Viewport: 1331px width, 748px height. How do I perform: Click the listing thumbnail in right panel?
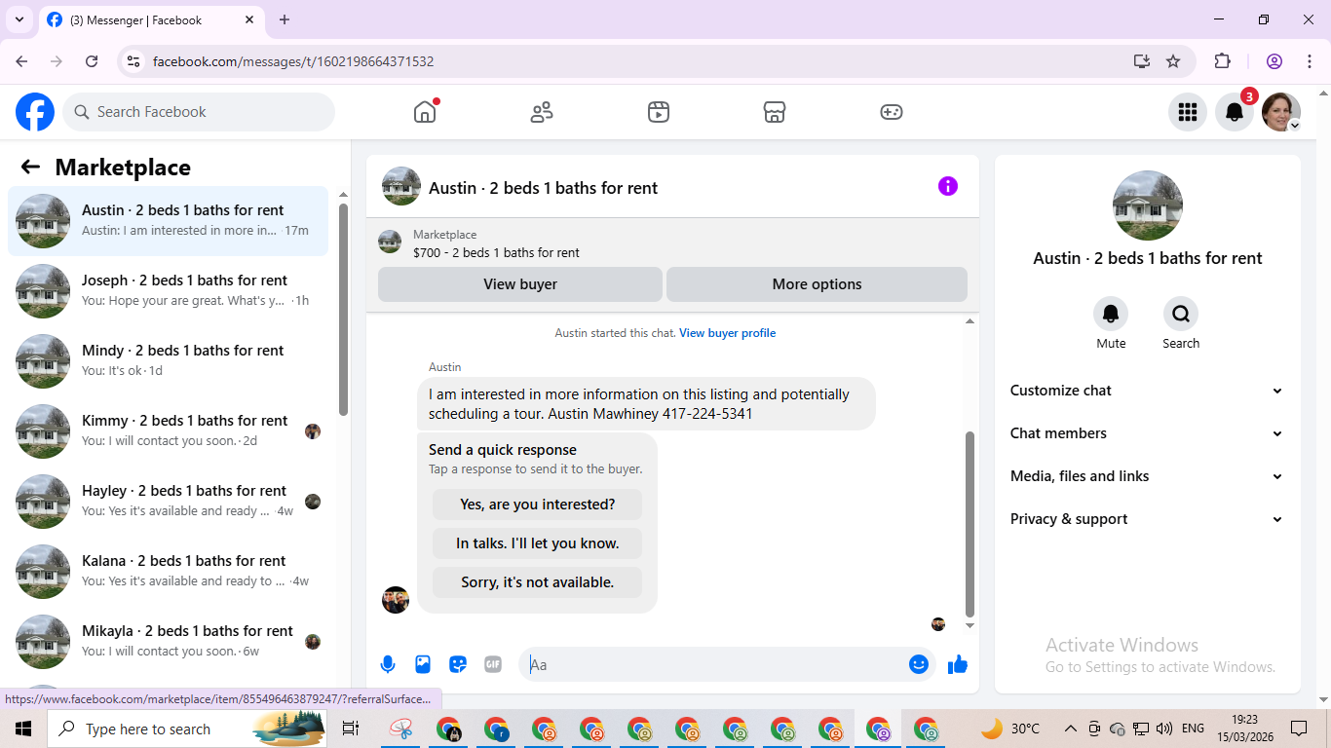pyautogui.click(x=1148, y=206)
